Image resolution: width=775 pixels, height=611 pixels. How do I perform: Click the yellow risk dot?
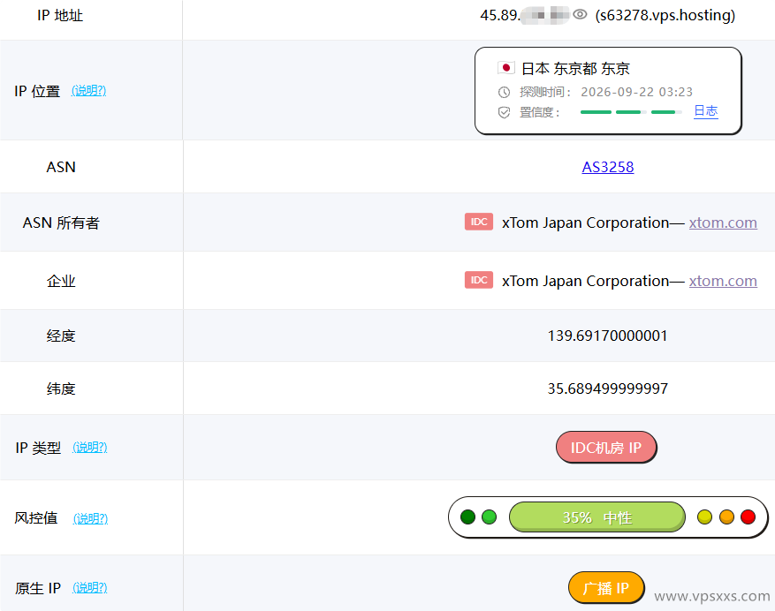(x=704, y=517)
